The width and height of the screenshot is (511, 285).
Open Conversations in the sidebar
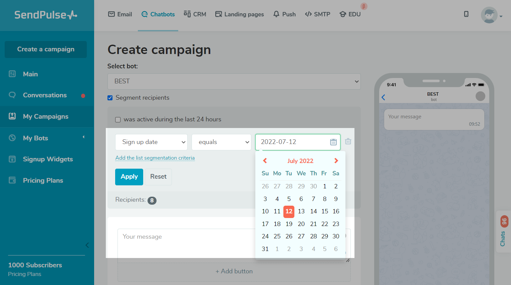point(45,95)
